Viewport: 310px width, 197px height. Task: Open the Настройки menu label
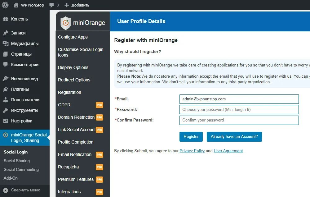coord(22,121)
